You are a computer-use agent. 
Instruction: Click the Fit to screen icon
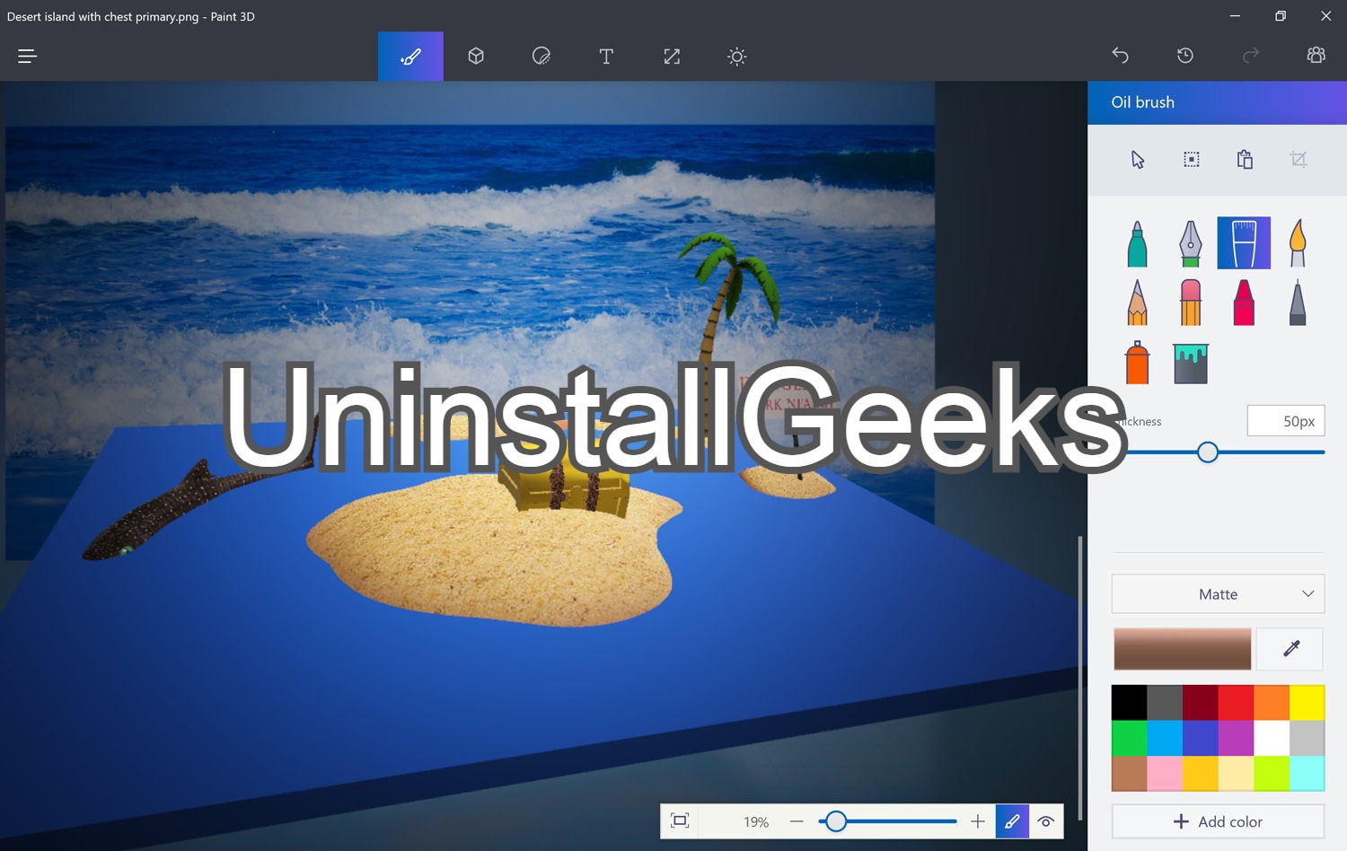(680, 820)
